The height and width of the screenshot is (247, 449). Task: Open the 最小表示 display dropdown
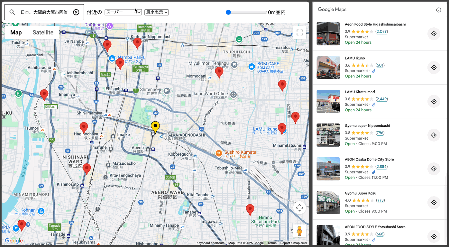tap(157, 12)
